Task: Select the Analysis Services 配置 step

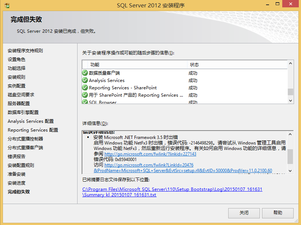Action: (31, 121)
